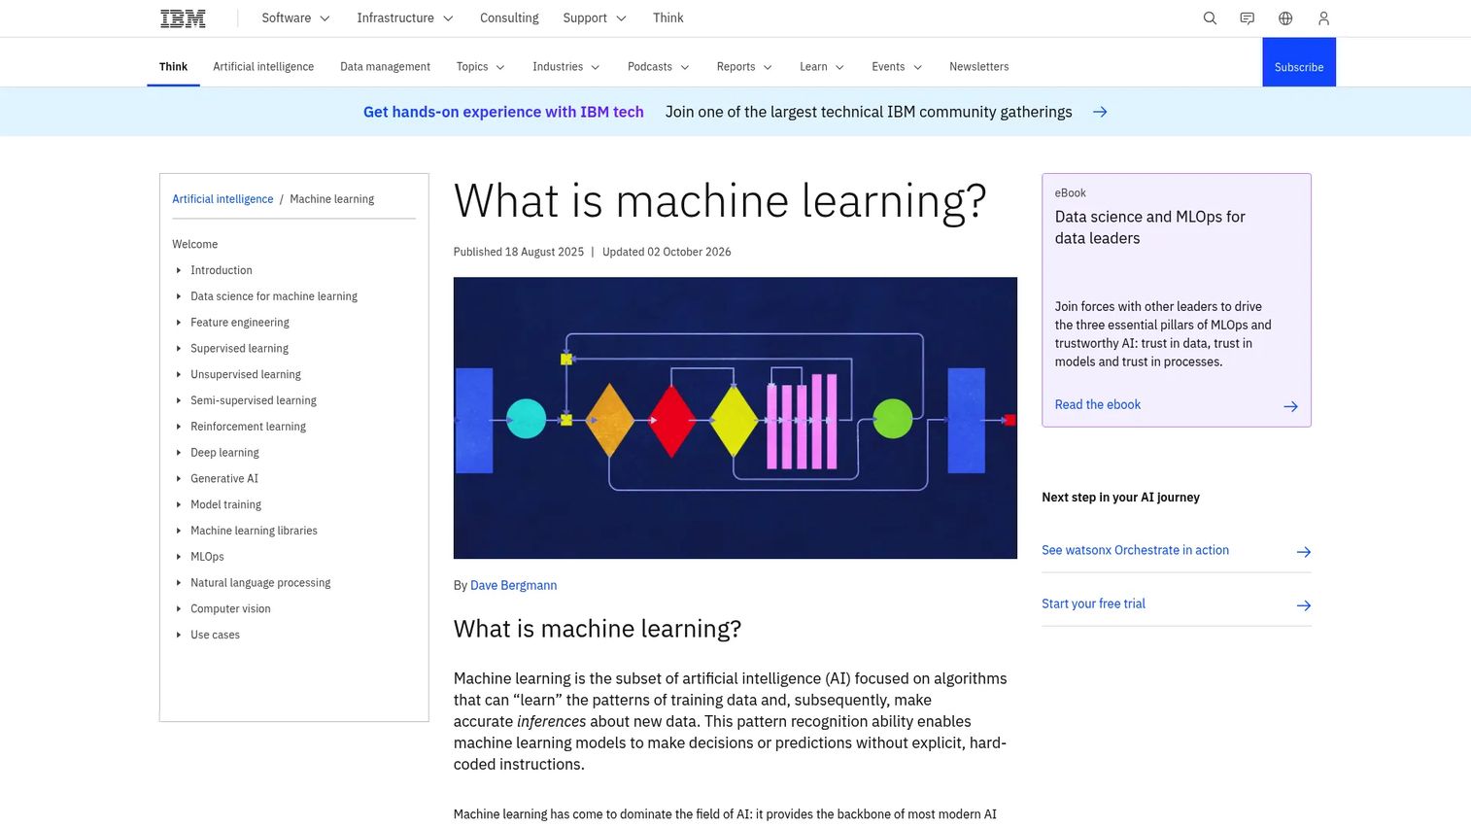
Task: Open Reinforcement learning section
Action: (248, 427)
